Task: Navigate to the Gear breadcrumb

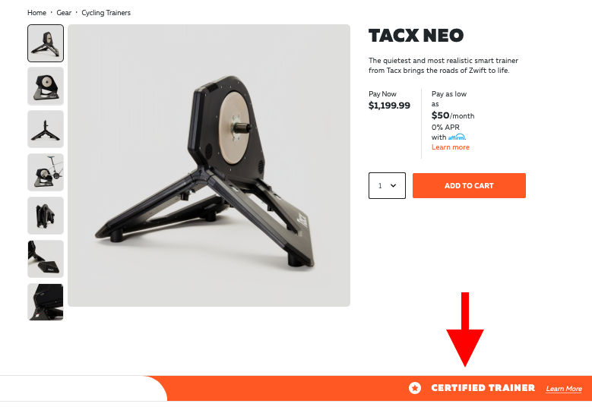Action: point(64,13)
